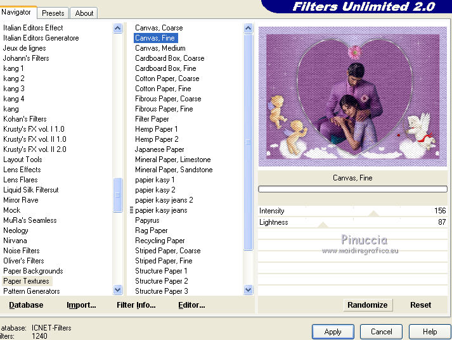Select Cardboard Box, Fine filter
This screenshot has width=452, height=340.
(165, 68)
